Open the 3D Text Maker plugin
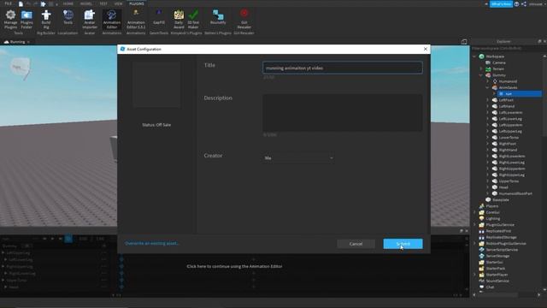 [x=193, y=19]
